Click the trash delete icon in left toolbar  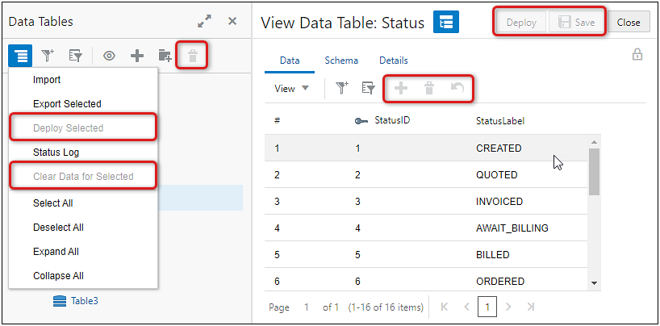point(192,56)
